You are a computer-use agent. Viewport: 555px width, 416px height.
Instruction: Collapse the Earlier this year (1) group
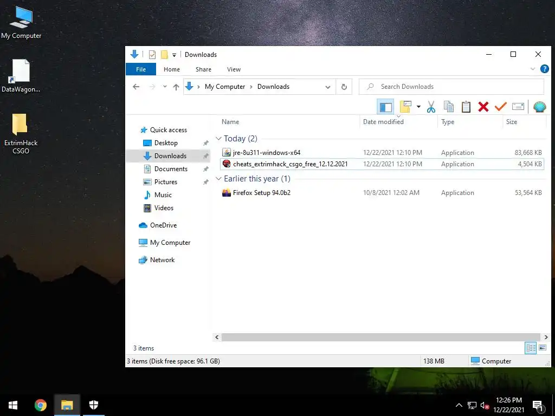pyautogui.click(x=218, y=178)
